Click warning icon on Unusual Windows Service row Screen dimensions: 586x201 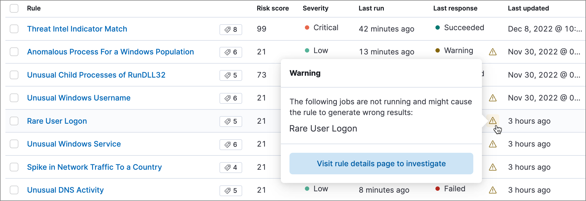coord(492,144)
